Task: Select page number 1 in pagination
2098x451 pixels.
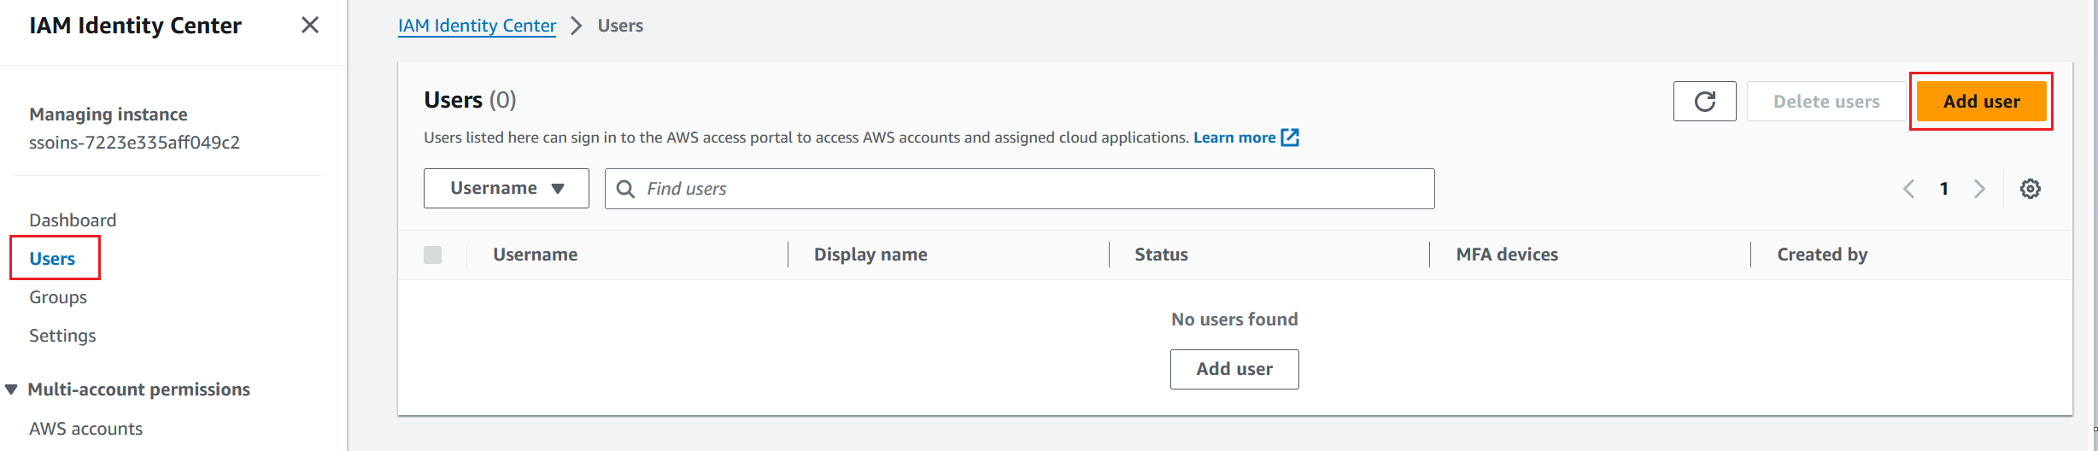Action: 1944,189
